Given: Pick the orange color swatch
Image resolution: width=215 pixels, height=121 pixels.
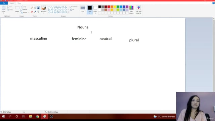Looking at the screenshot, I should point(112,7).
